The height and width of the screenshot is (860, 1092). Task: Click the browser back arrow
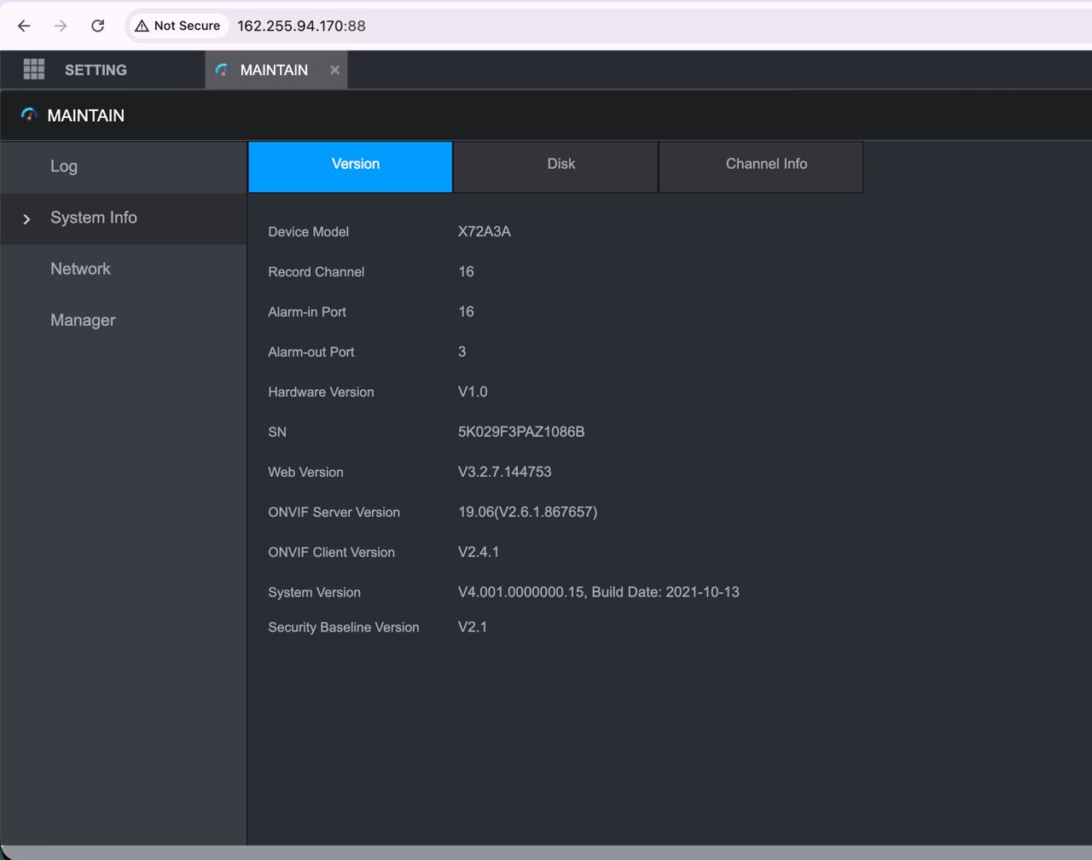pos(24,26)
